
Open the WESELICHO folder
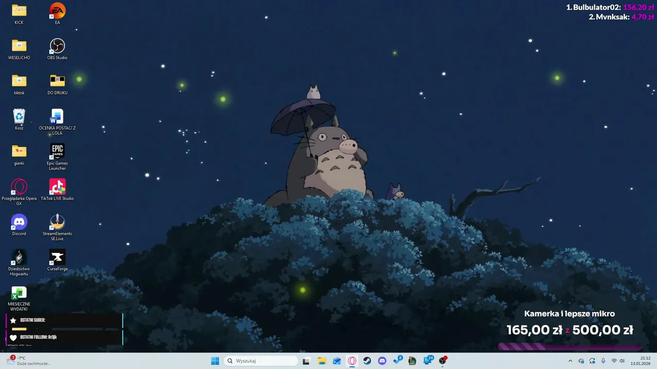point(19,49)
